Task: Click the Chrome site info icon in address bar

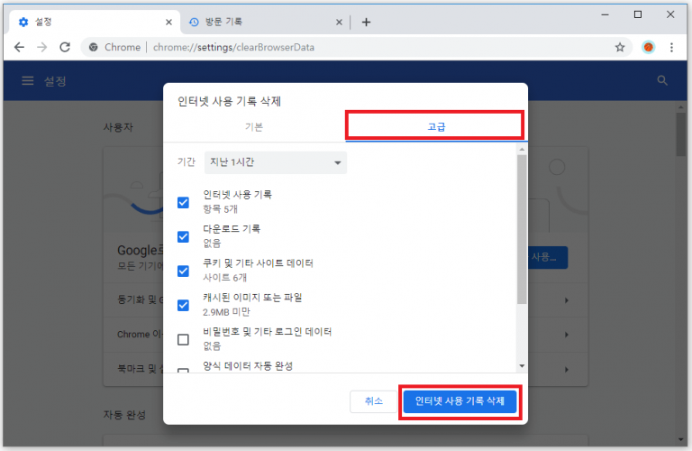Action: point(93,47)
